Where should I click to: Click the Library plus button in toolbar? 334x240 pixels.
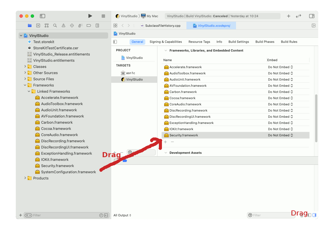(x=289, y=16)
